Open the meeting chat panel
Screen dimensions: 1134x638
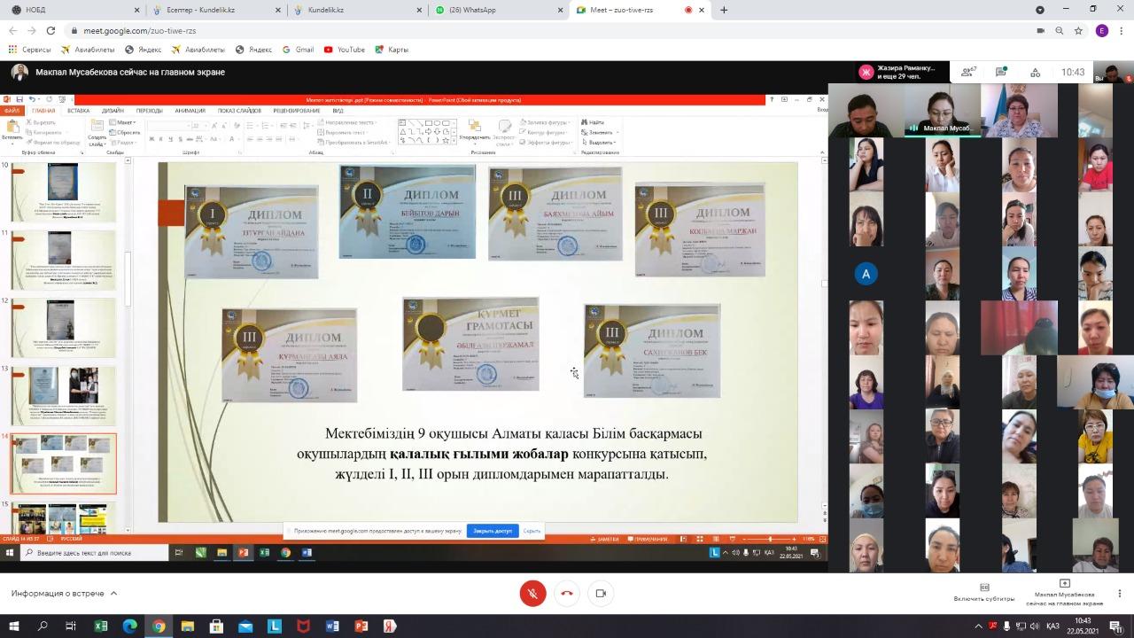click(x=1000, y=73)
